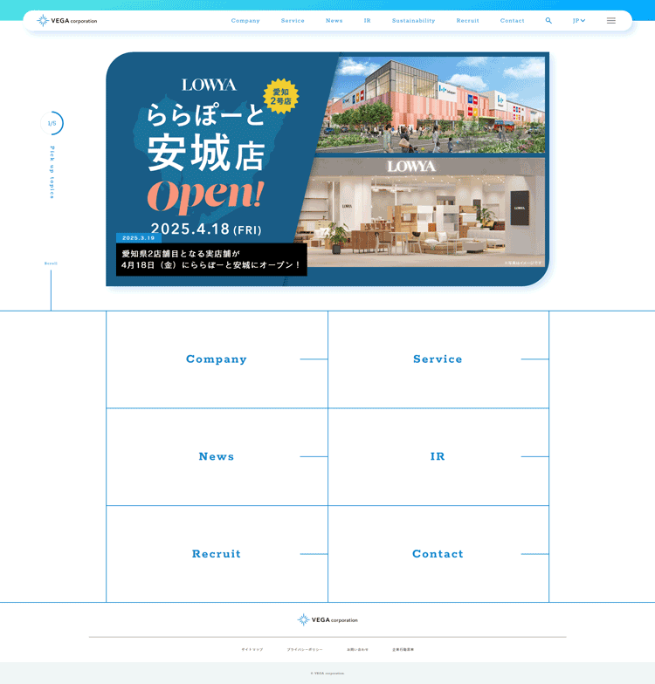Open News in the top navigation
This screenshot has width=655, height=684.
[x=334, y=21]
